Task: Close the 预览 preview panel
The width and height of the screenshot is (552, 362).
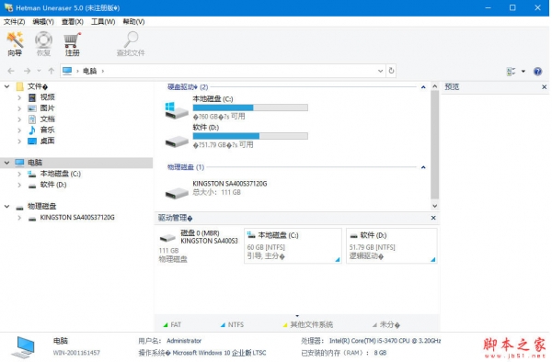Action: (x=545, y=86)
